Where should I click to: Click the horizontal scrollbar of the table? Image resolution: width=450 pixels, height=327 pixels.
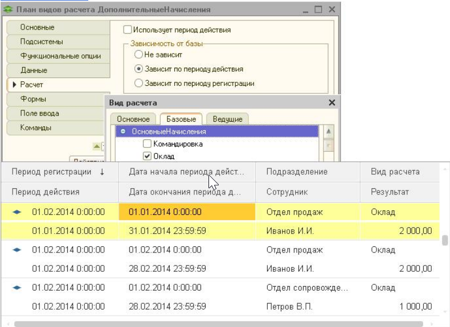tap(218, 324)
